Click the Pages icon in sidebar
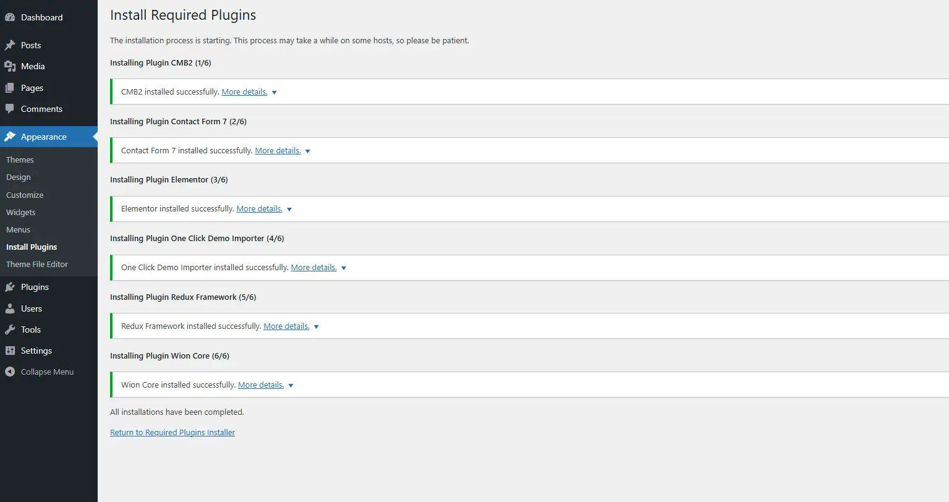 pos(10,88)
